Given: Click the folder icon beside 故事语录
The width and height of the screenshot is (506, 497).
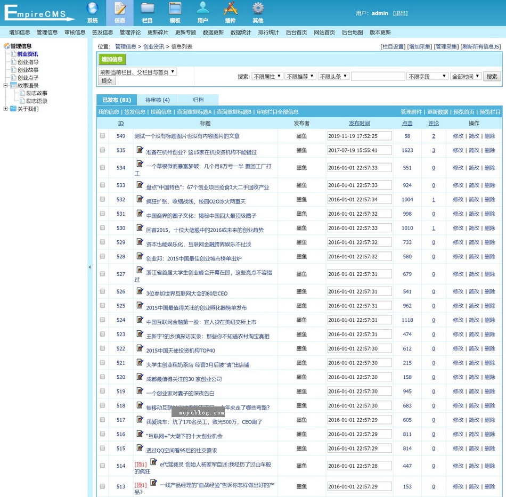Looking at the screenshot, I should 13,85.
